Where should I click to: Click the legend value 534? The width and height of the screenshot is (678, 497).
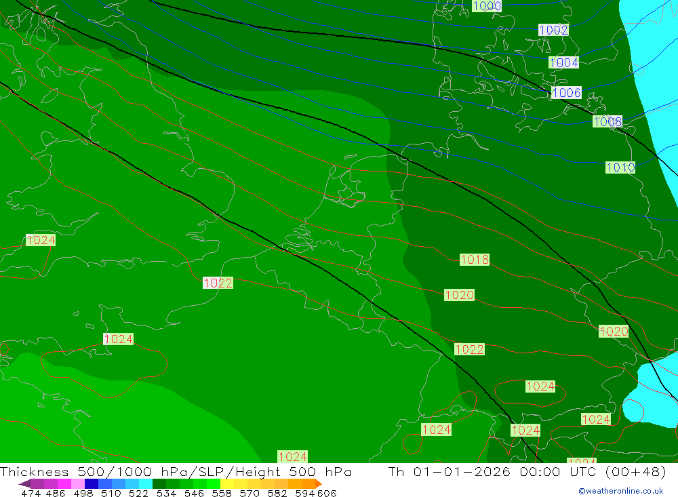pos(167,493)
